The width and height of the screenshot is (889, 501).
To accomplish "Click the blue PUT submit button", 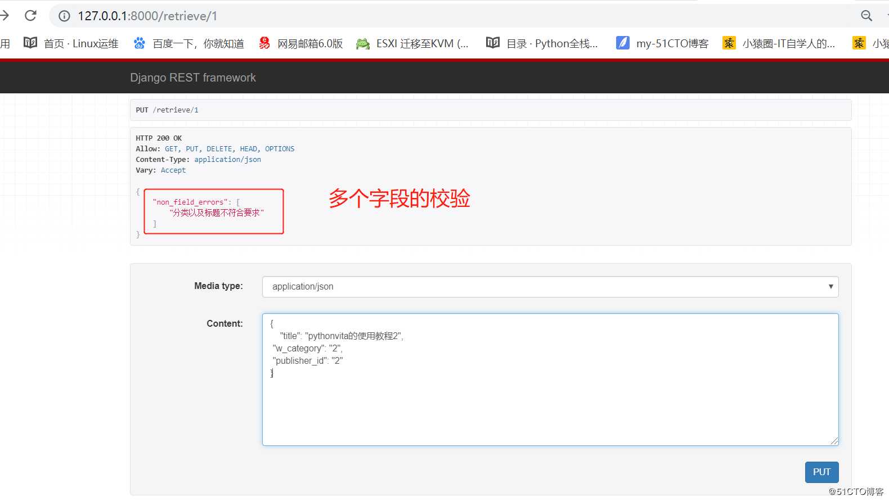I will 821,472.
